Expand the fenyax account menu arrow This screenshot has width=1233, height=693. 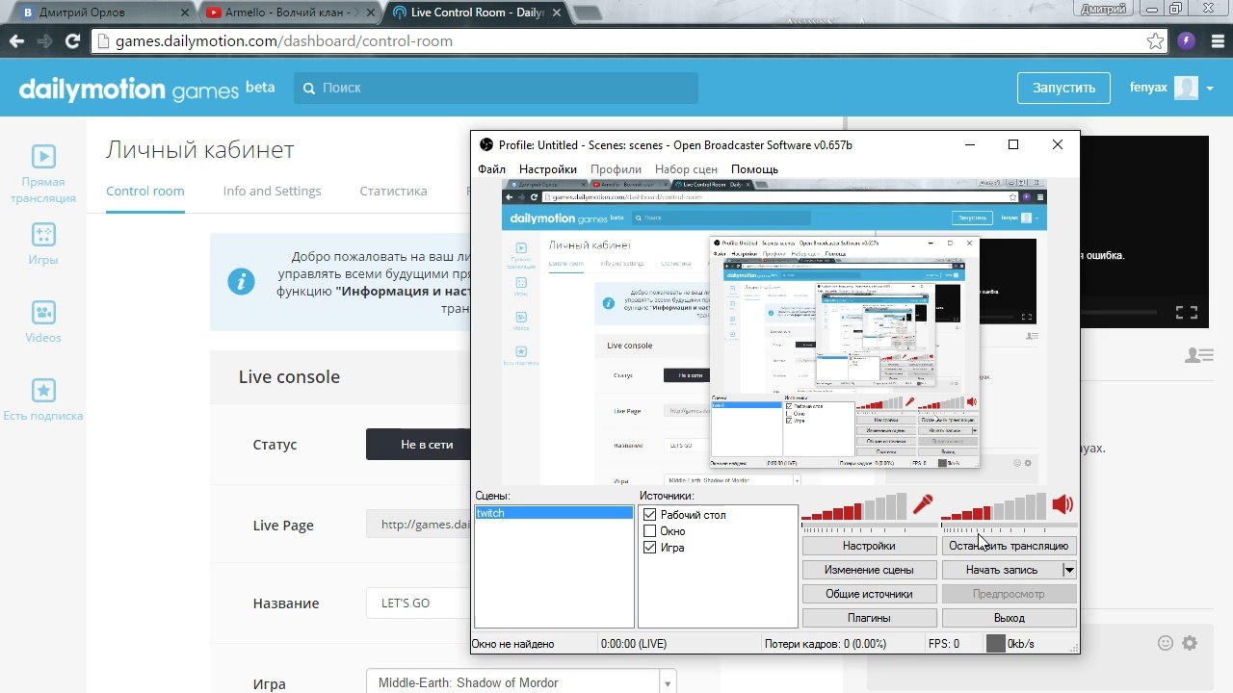pos(1210,89)
